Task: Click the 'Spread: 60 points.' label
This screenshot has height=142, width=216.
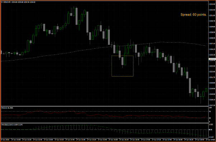Action: [193, 15]
